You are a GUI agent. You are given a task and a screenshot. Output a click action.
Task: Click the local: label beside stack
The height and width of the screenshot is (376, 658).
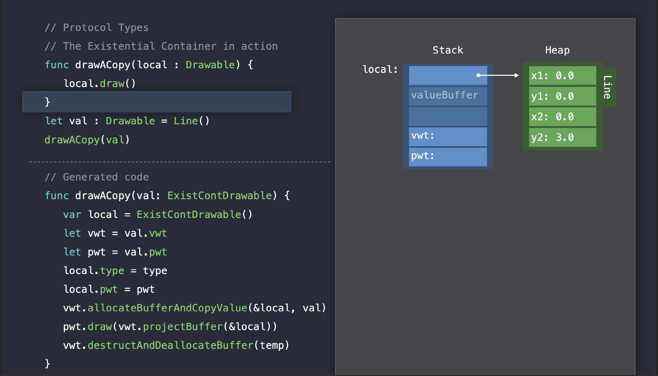click(380, 69)
